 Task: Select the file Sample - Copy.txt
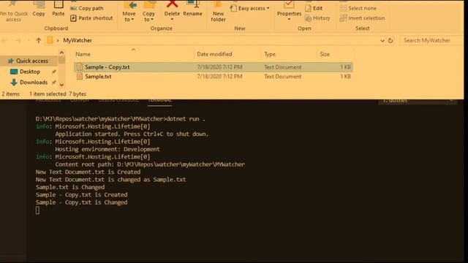pos(213,67)
